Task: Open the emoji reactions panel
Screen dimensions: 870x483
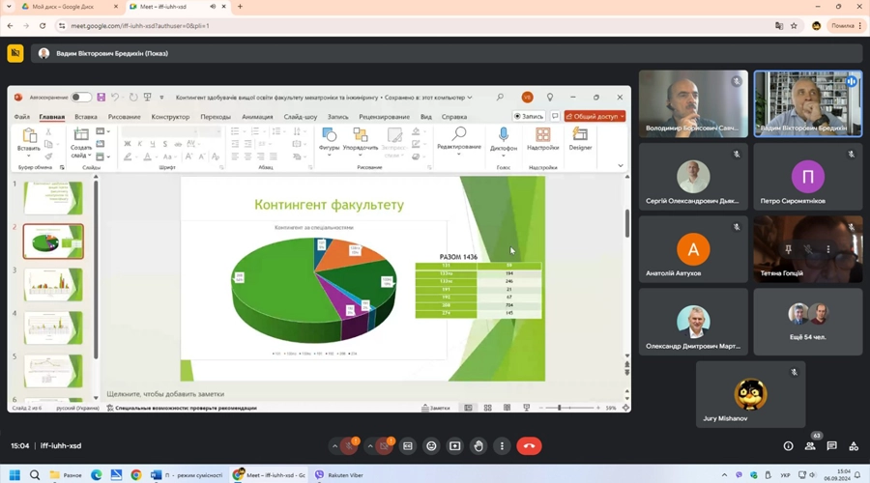Action: (x=431, y=446)
